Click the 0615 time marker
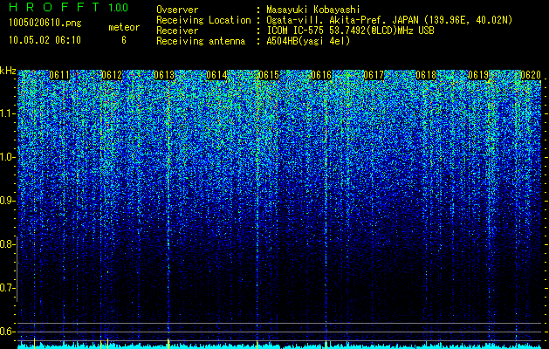 [x=269, y=75]
